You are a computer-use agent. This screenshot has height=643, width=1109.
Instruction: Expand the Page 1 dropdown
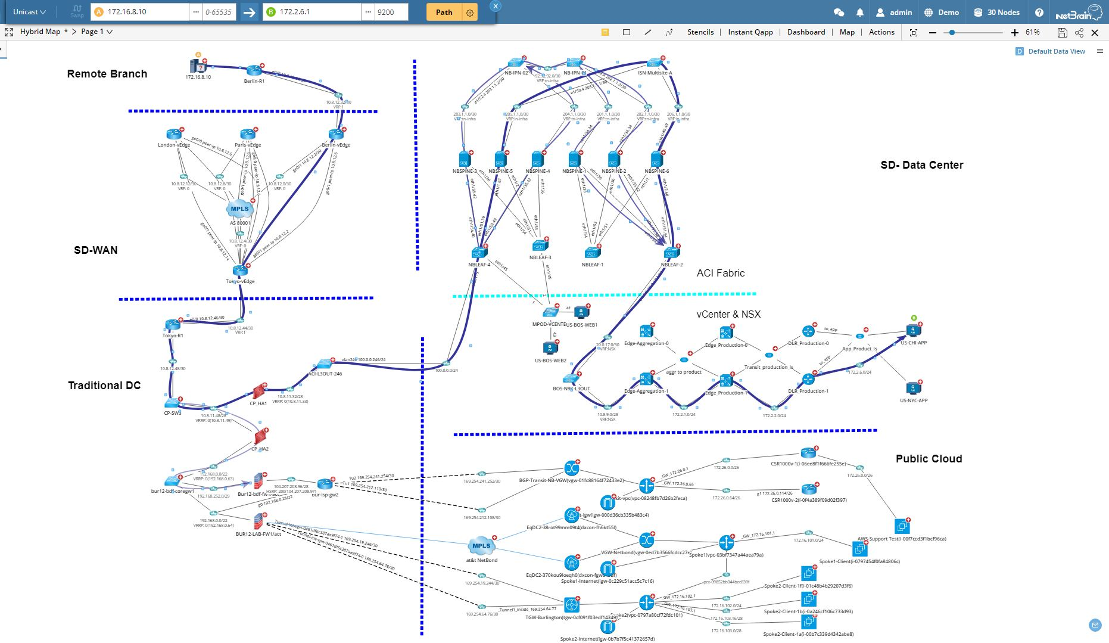coord(97,32)
